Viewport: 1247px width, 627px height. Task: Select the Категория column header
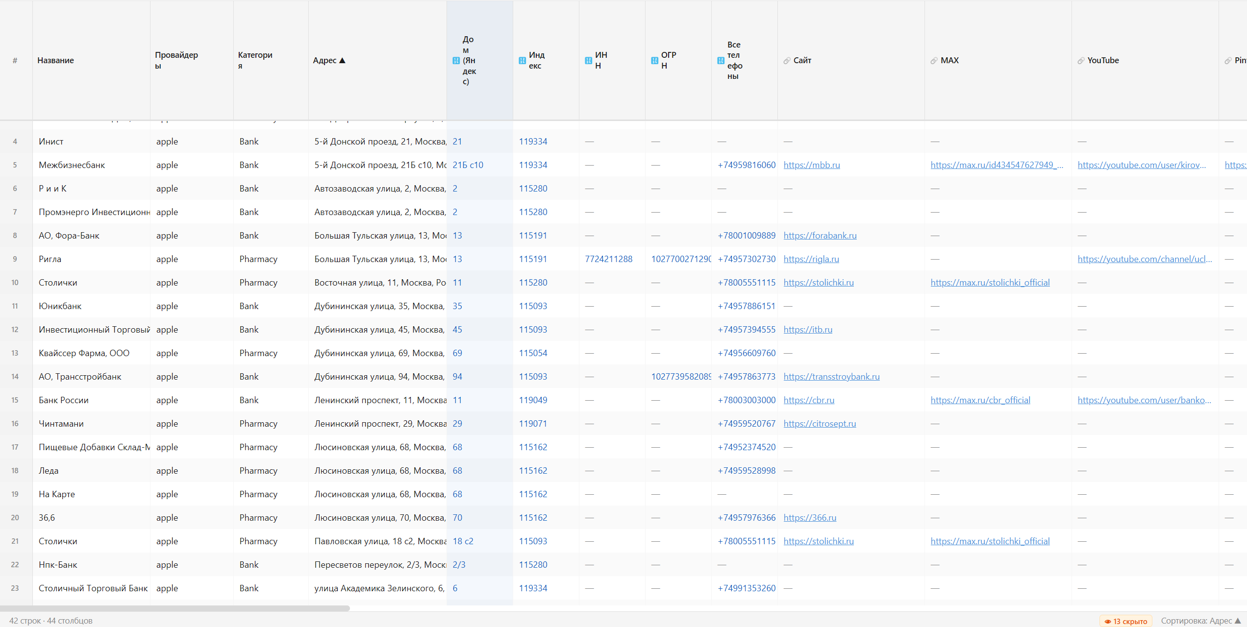[x=271, y=60]
